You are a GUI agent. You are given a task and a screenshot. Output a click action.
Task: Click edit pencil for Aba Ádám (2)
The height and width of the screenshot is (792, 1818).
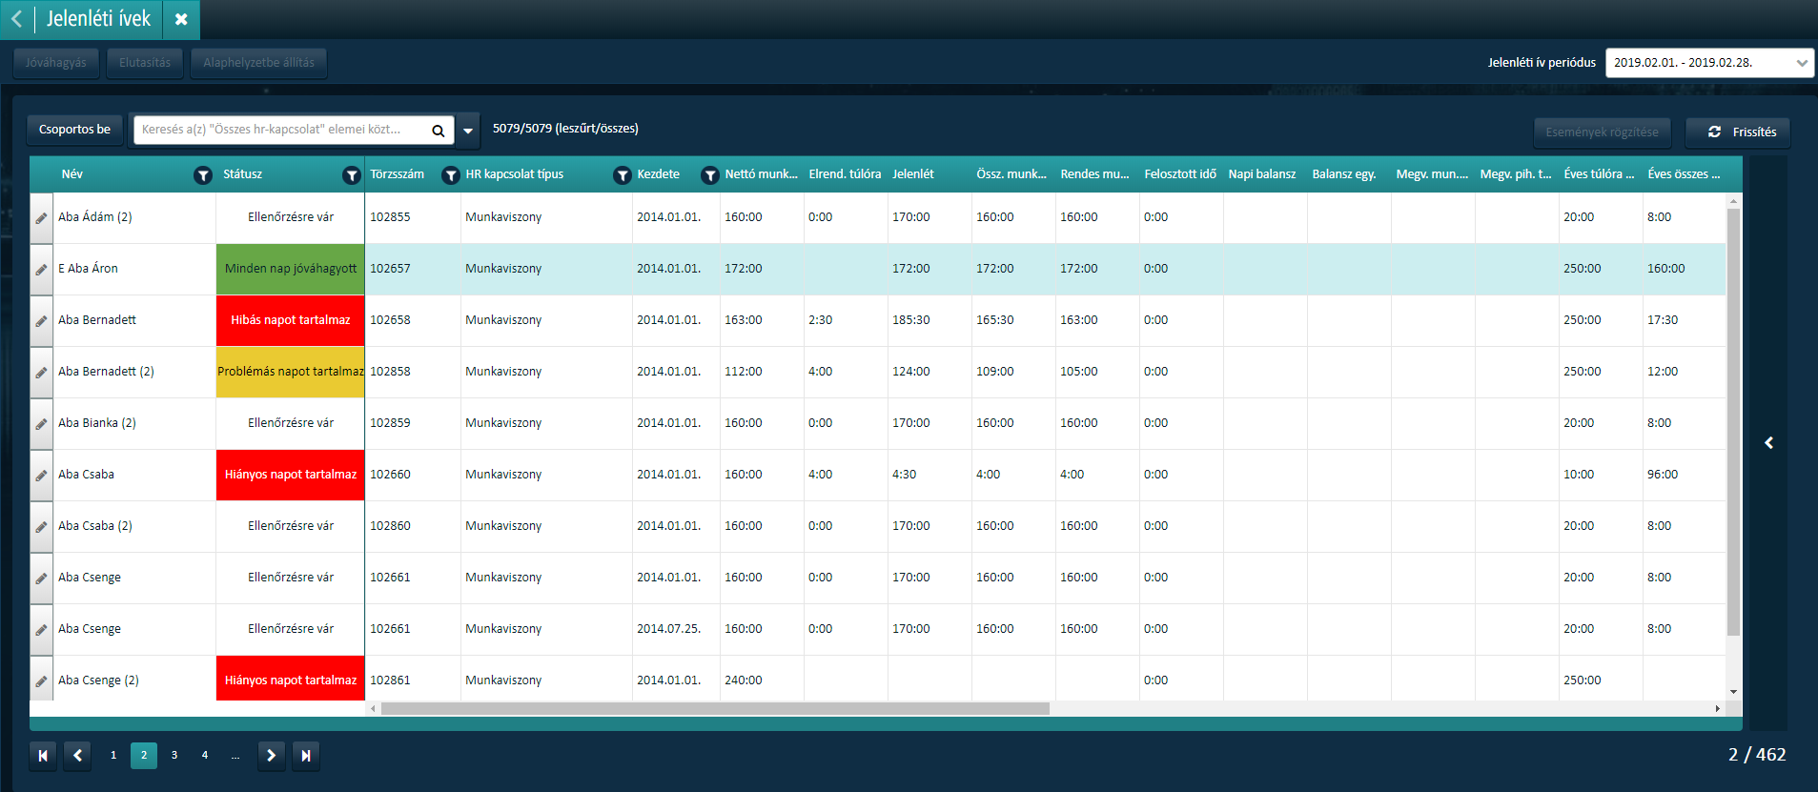41,218
